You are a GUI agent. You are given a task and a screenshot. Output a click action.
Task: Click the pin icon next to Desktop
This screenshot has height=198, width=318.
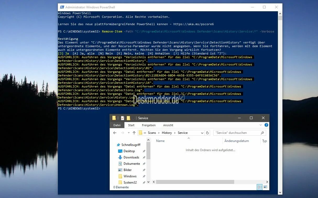tap(144, 151)
